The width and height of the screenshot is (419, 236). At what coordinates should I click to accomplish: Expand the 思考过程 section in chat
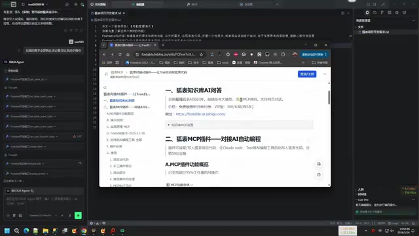12,71
